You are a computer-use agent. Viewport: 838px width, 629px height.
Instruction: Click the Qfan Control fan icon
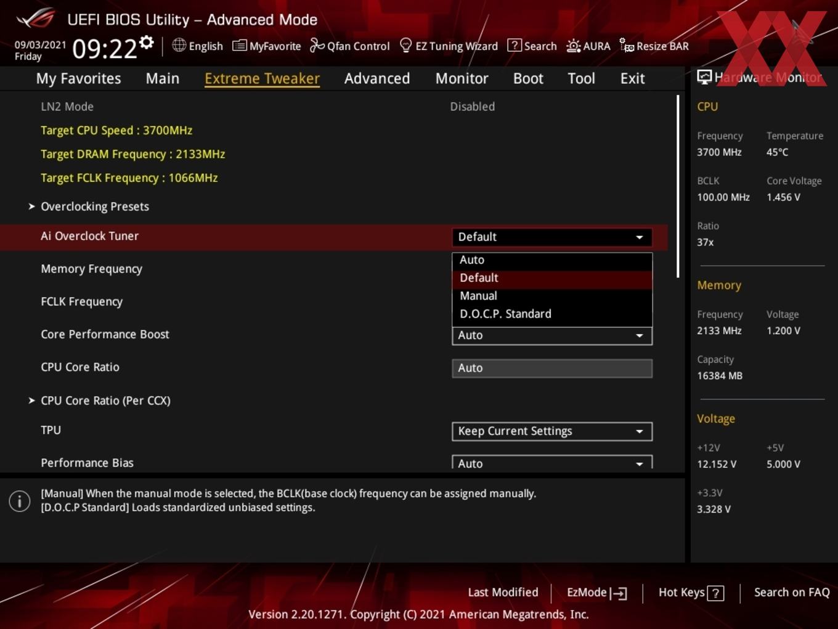pos(317,45)
